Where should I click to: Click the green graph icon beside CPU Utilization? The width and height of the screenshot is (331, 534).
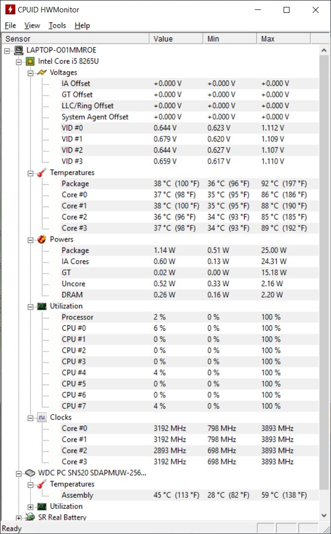pyautogui.click(x=42, y=306)
